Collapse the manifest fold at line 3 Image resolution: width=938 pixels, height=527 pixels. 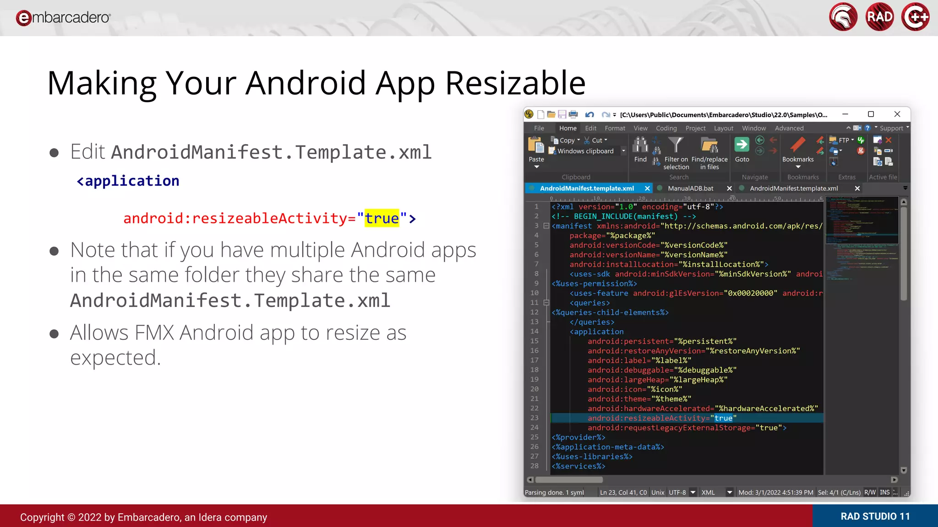[546, 226]
